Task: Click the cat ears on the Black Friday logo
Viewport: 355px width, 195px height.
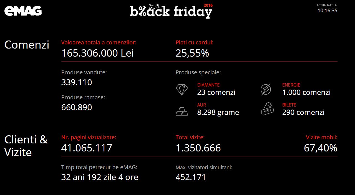Action: (154, 6)
